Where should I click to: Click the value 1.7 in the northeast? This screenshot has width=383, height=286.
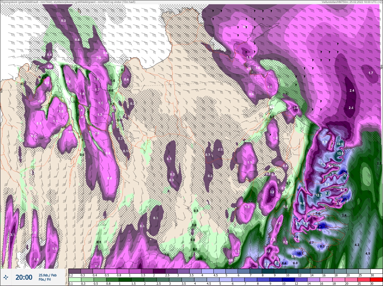pyautogui.click(x=371, y=73)
